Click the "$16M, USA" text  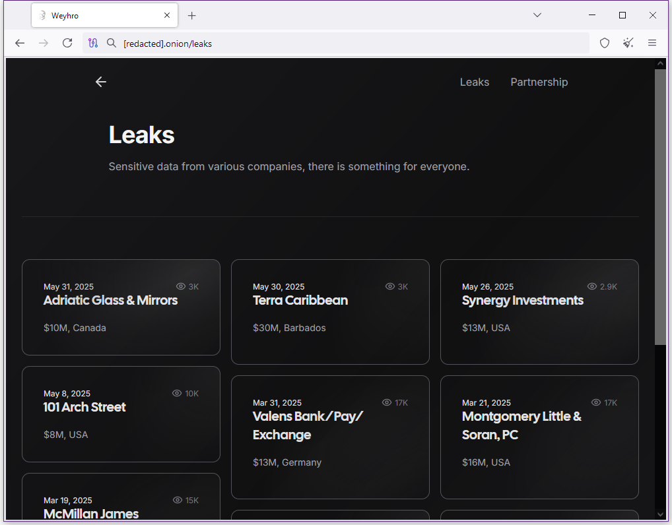coord(486,462)
